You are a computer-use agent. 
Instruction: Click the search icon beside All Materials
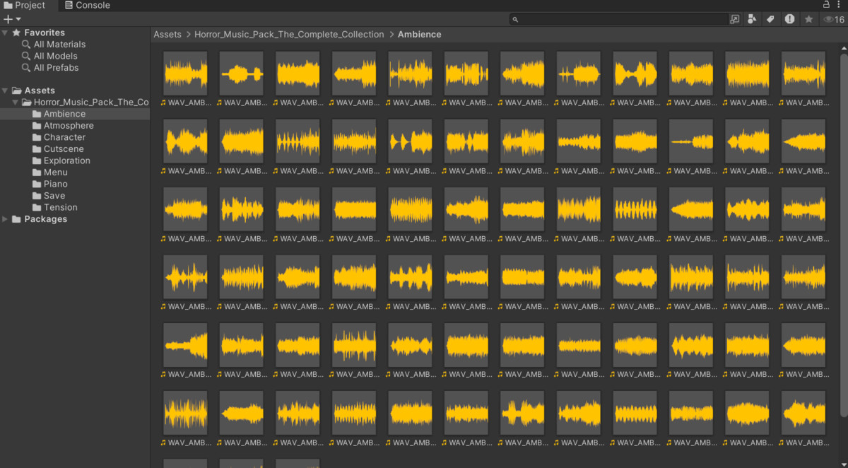[x=26, y=45]
